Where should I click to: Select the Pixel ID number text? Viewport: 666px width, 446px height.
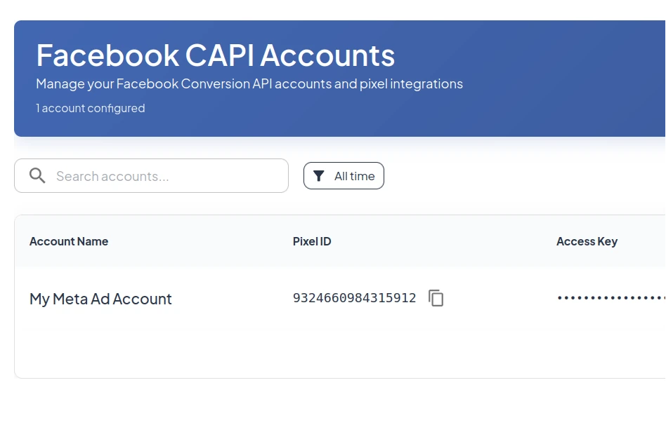(x=354, y=298)
